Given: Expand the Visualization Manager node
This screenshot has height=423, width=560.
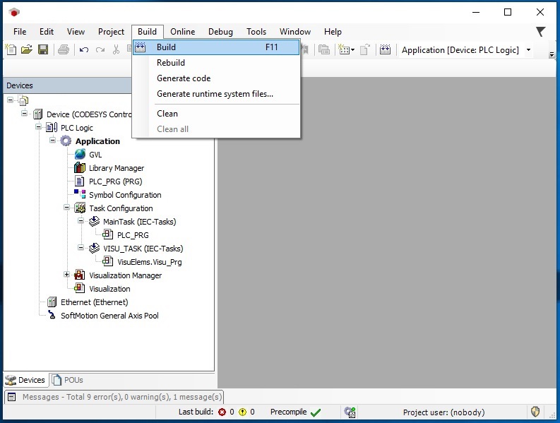Looking at the screenshot, I should pyautogui.click(x=66, y=275).
